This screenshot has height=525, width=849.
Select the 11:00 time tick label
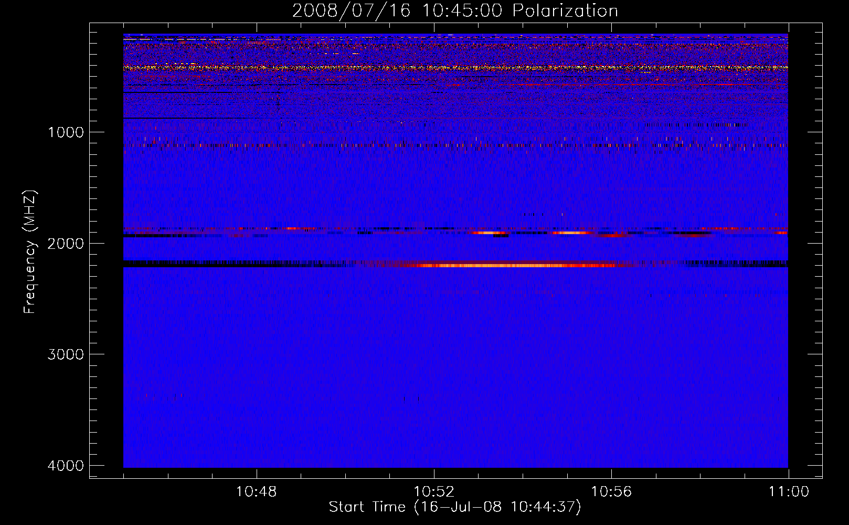pyautogui.click(x=788, y=492)
